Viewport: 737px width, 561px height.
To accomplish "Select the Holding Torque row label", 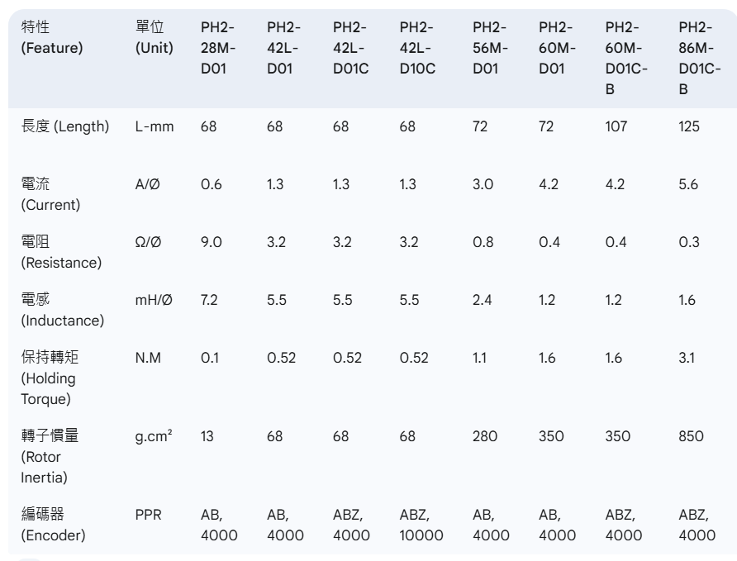I will pyautogui.click(x=50, y=378).
